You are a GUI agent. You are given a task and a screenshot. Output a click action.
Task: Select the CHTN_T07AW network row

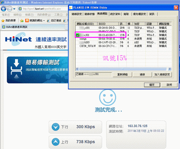tap(123, 46)
